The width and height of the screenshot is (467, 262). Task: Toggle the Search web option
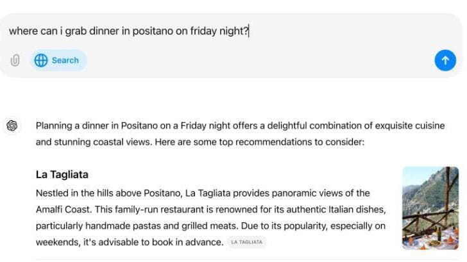click(x=58, y=60)
